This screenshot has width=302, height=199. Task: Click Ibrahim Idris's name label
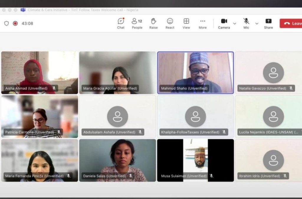coord(260,176)
